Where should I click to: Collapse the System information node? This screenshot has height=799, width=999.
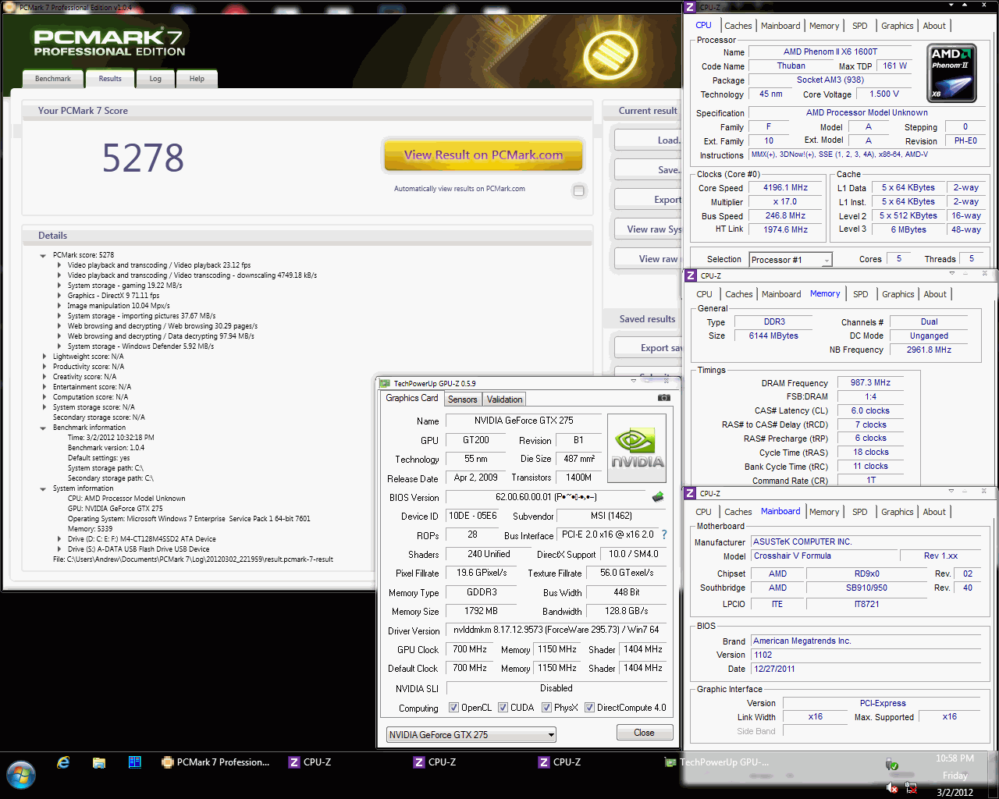pos(43,488)
